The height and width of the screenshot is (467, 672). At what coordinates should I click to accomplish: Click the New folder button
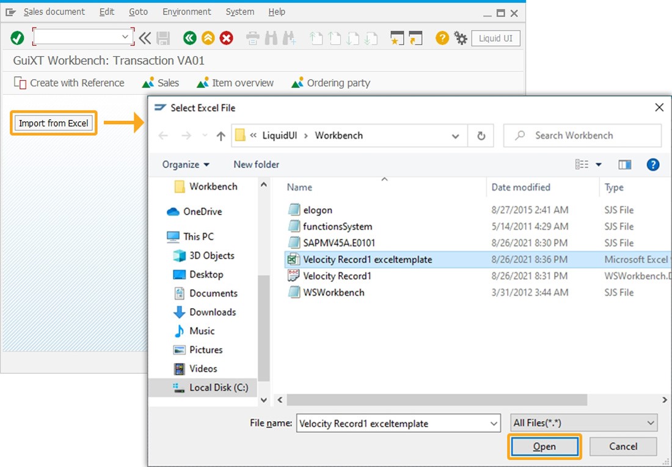[x=257, y=164]
